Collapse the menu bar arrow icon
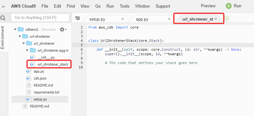The height and width of the screenshot is (116, 254). tap(3, 6)
